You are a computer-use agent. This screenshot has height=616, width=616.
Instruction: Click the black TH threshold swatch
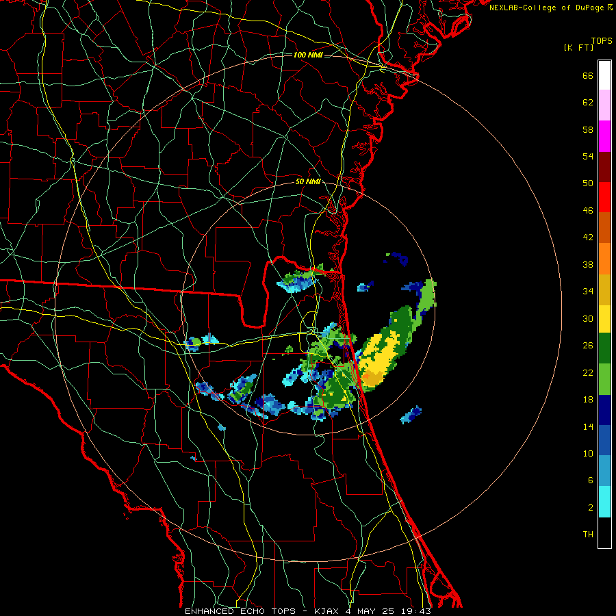pos(604,532)
